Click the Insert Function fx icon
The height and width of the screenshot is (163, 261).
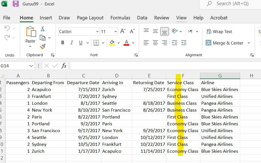(x=64, y=66)
